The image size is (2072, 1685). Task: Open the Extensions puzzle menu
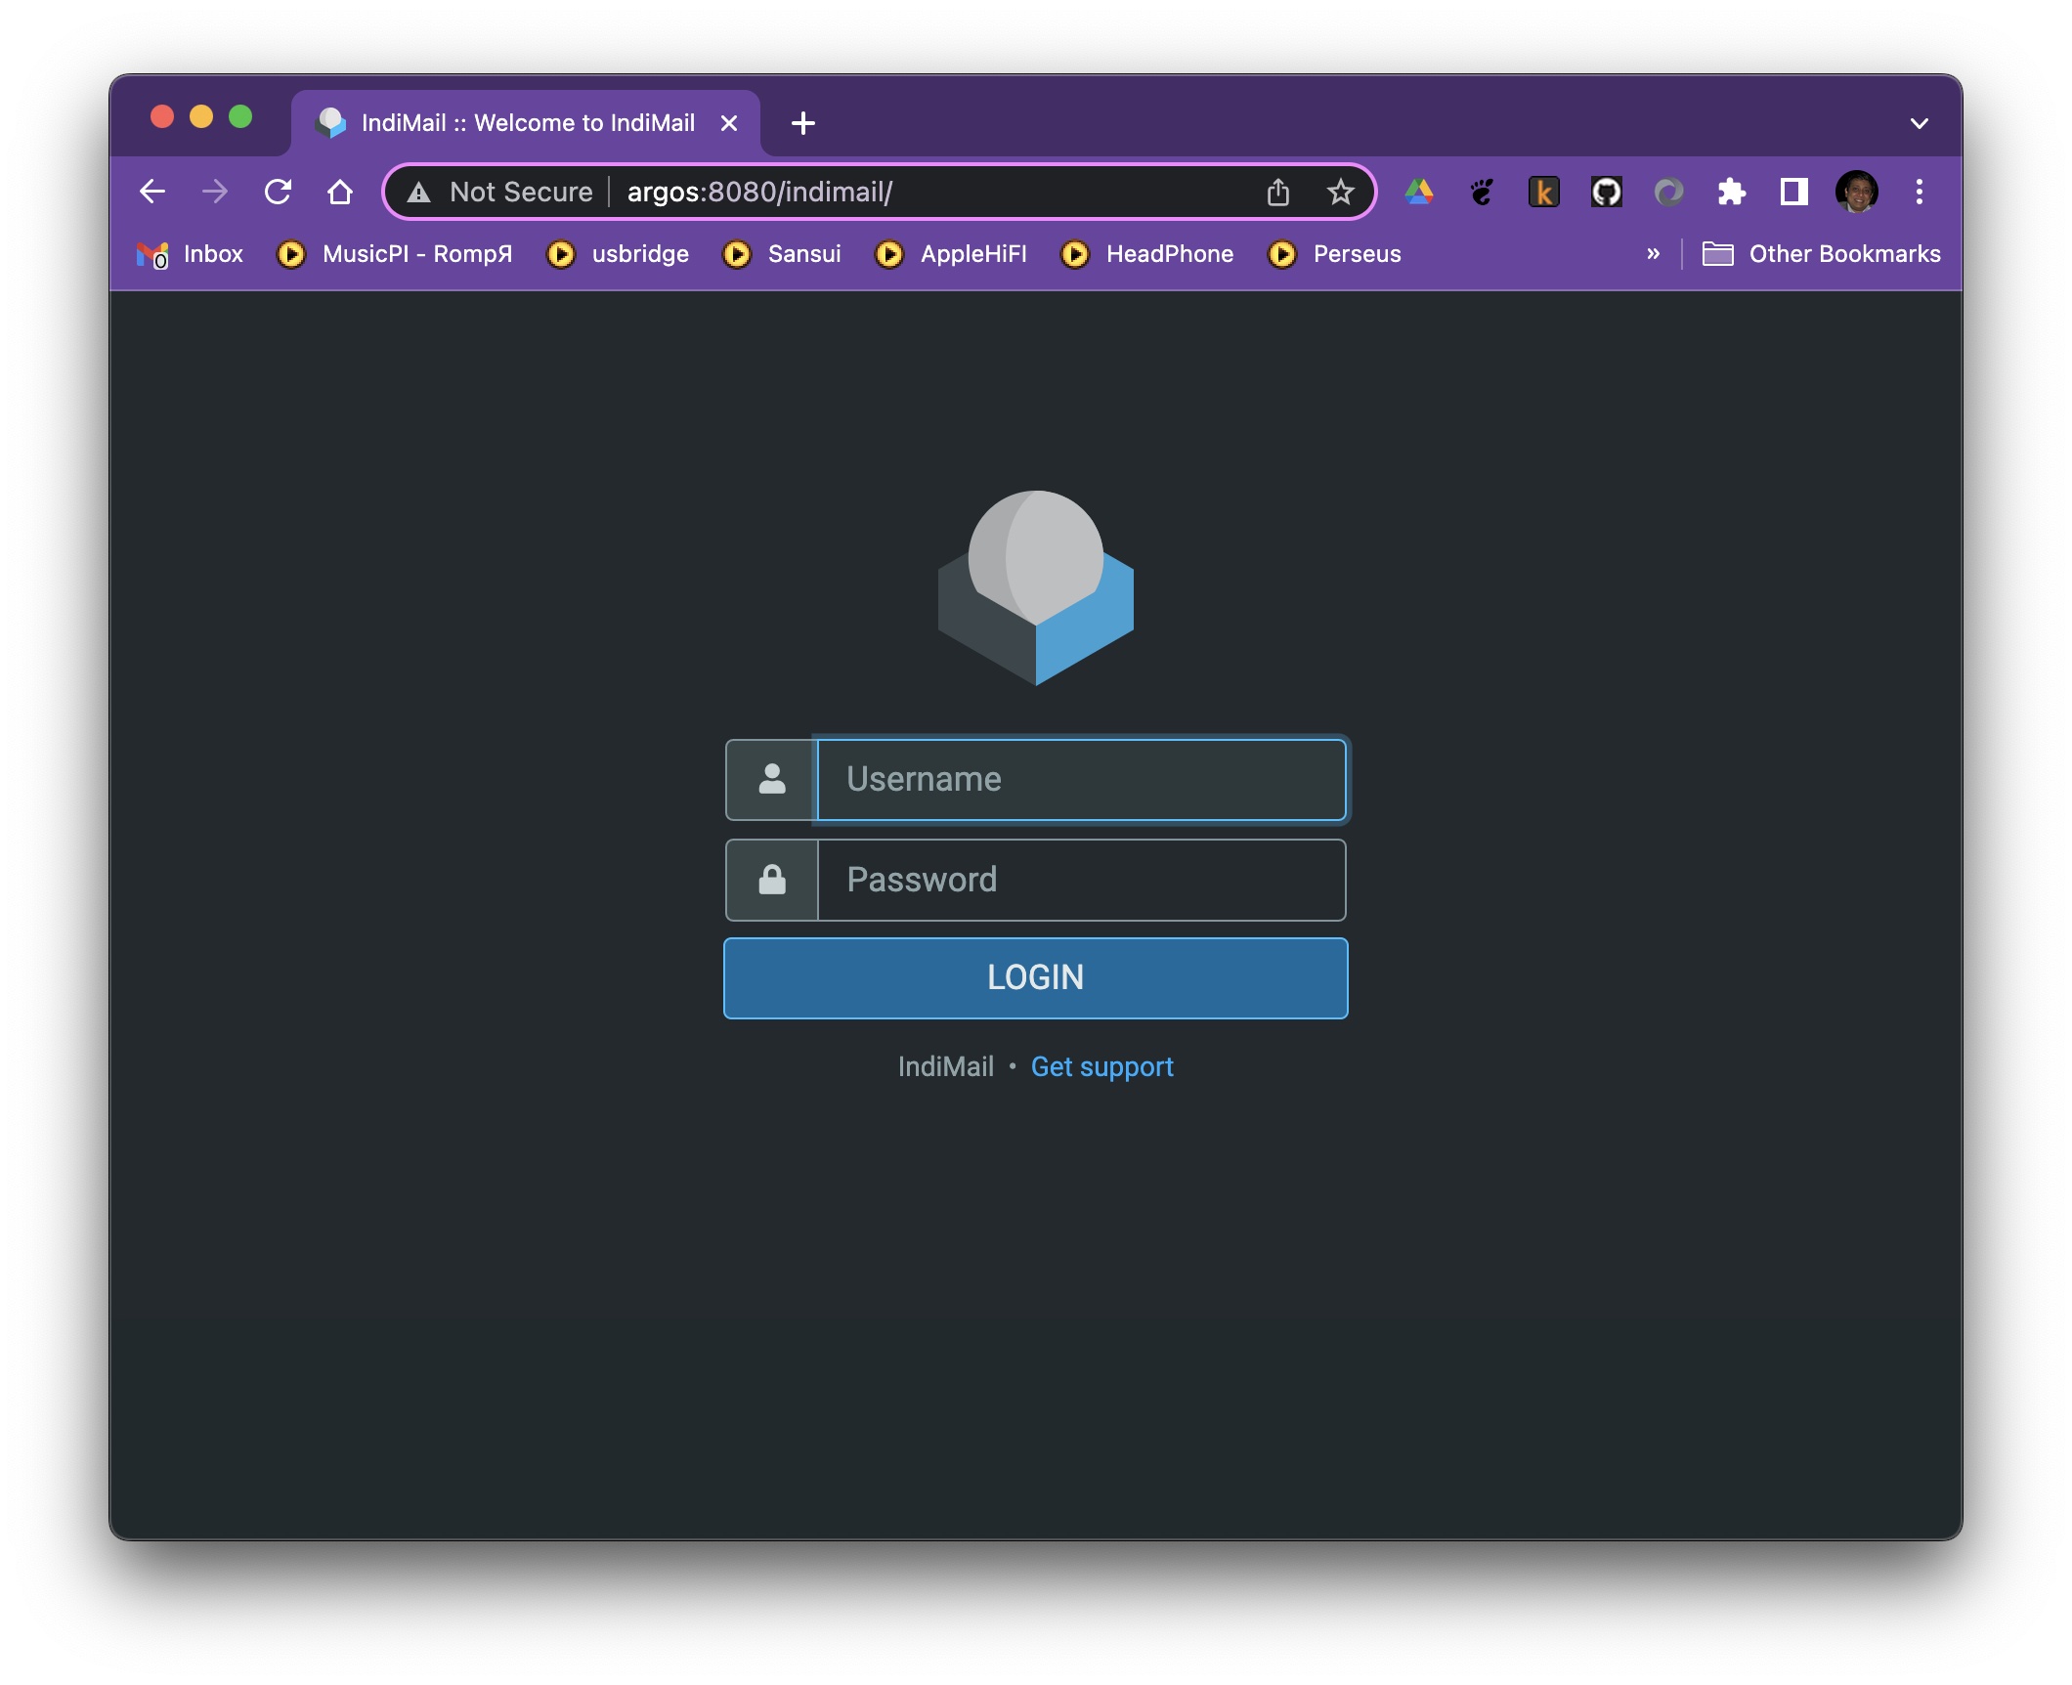point(1732,192)
